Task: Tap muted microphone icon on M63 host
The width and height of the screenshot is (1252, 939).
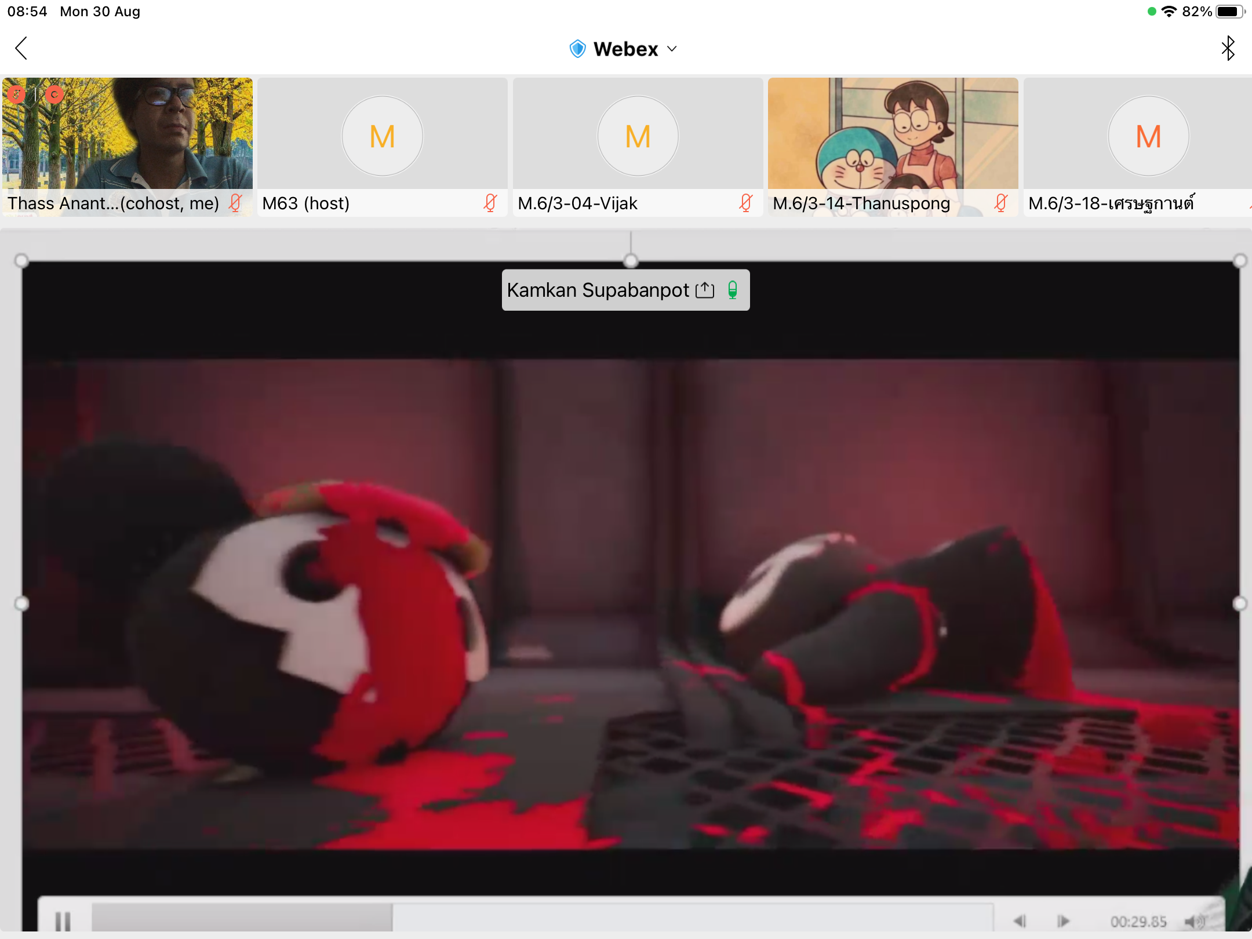Action: click(x=490, y=203)
